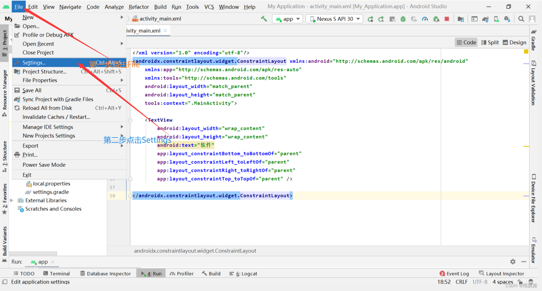Click the Run Anything toolbar icon
The height and width of the screenshot is (291, 542).
(x=474, y=19)
